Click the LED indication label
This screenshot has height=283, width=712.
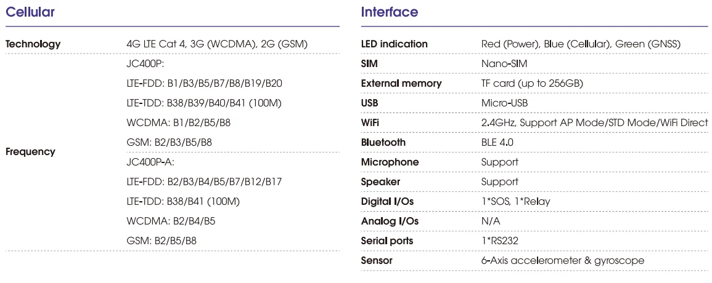point(394,44)
